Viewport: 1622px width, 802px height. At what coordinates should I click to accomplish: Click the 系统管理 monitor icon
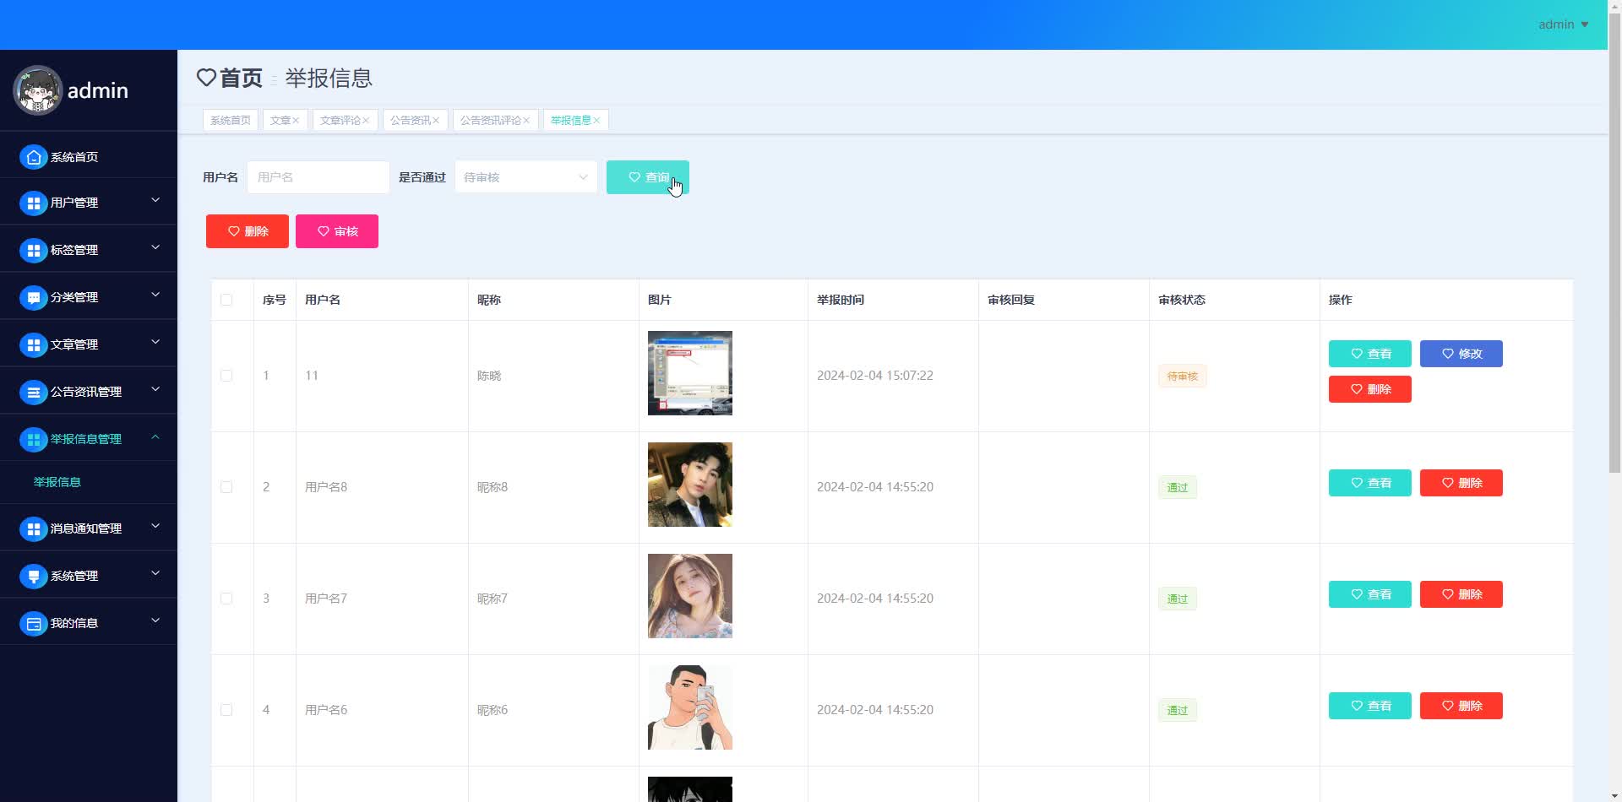pos(33,576)
